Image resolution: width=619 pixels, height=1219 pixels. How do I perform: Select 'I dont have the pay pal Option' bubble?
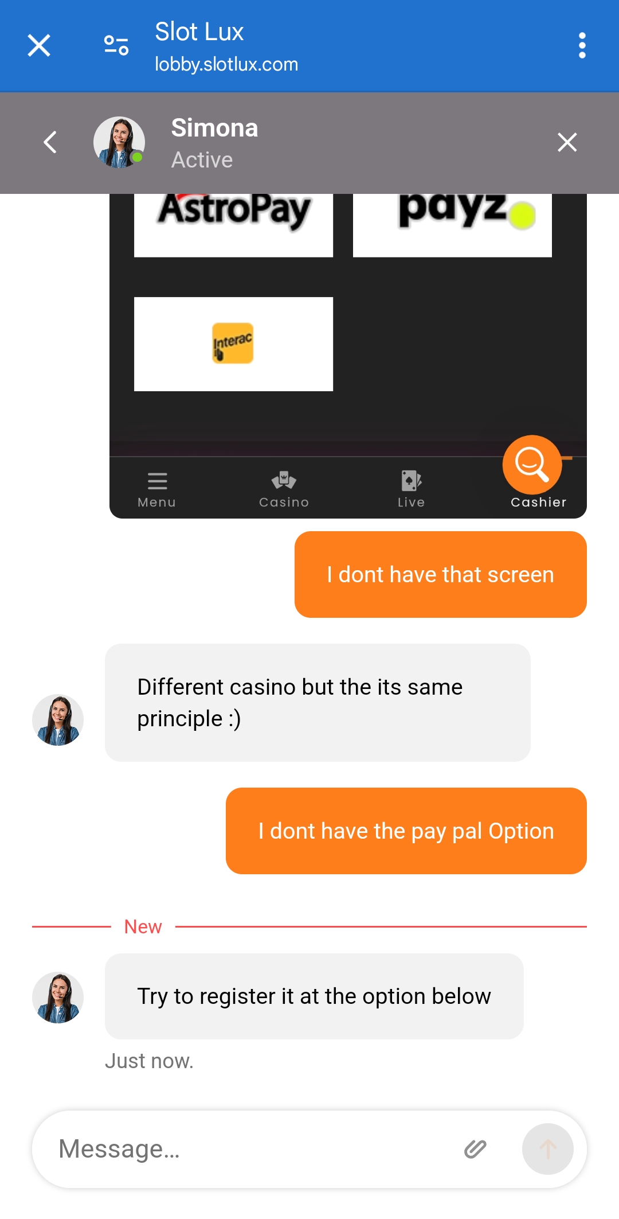click(x=406, y=831)
